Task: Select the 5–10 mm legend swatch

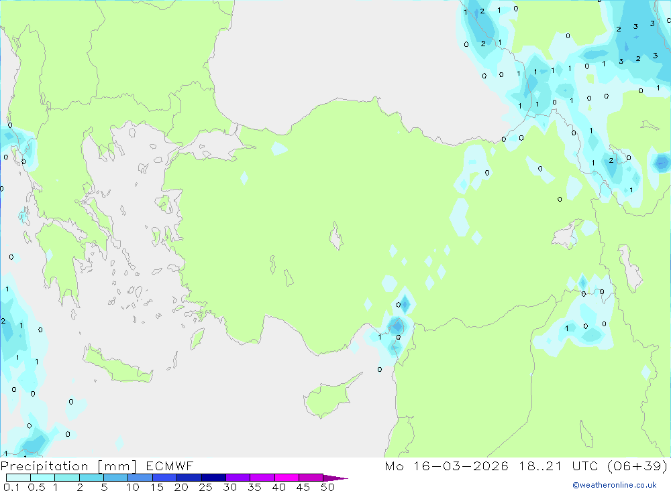Action: point(115,478)
